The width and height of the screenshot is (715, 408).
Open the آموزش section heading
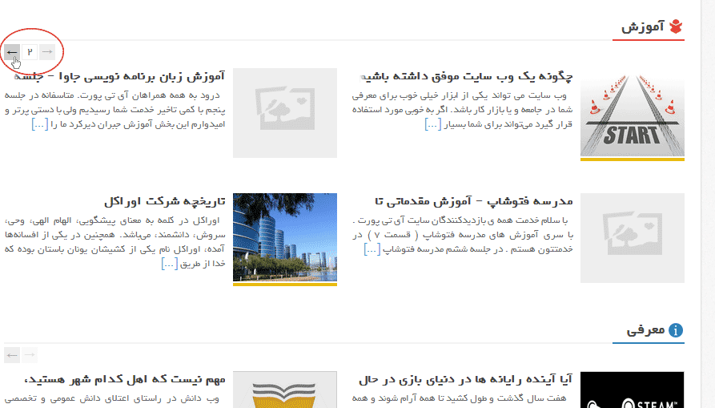point(643,28)
